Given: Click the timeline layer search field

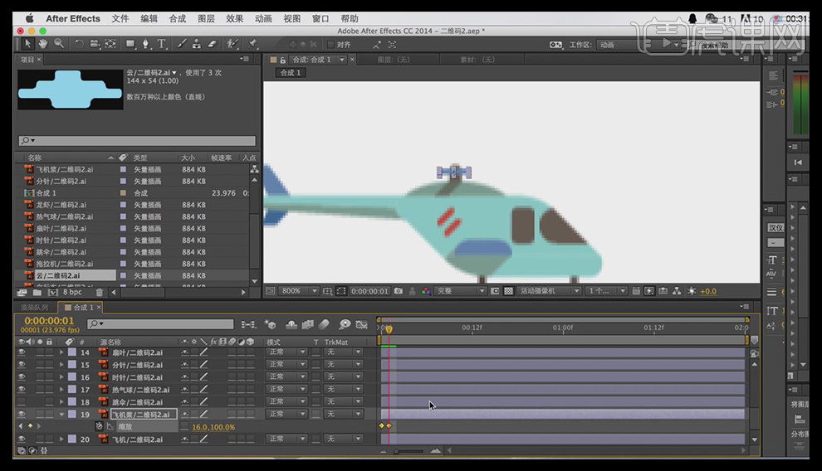Looking at the screenshot, I should tap(164, 324).
